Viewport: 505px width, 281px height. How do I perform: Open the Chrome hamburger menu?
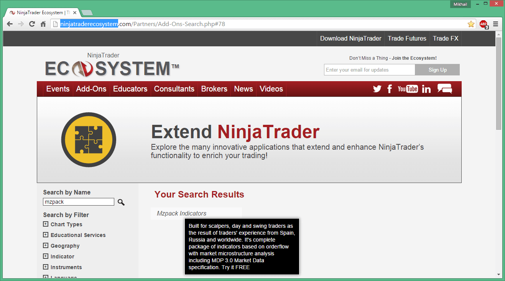point(496,24)
